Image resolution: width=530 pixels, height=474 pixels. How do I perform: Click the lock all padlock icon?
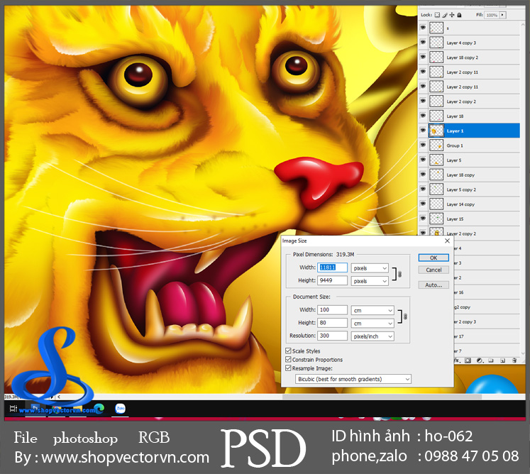point(459,15)
